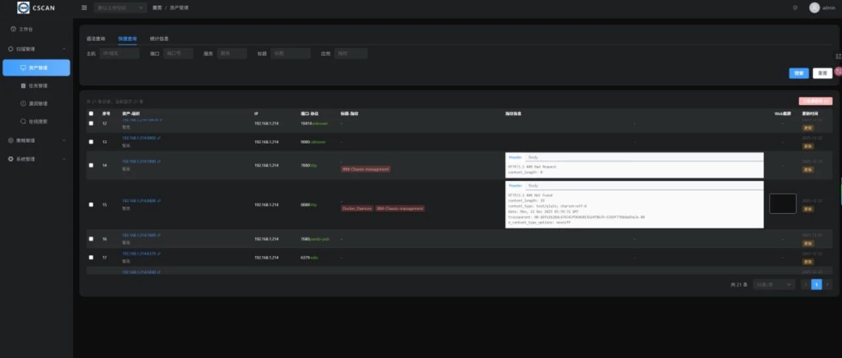Image resolution: width=842 pixels, height=358 pixels.
Task: Open the 192.168.1.214:8880 asset link
Action: (x=139, y=201)
